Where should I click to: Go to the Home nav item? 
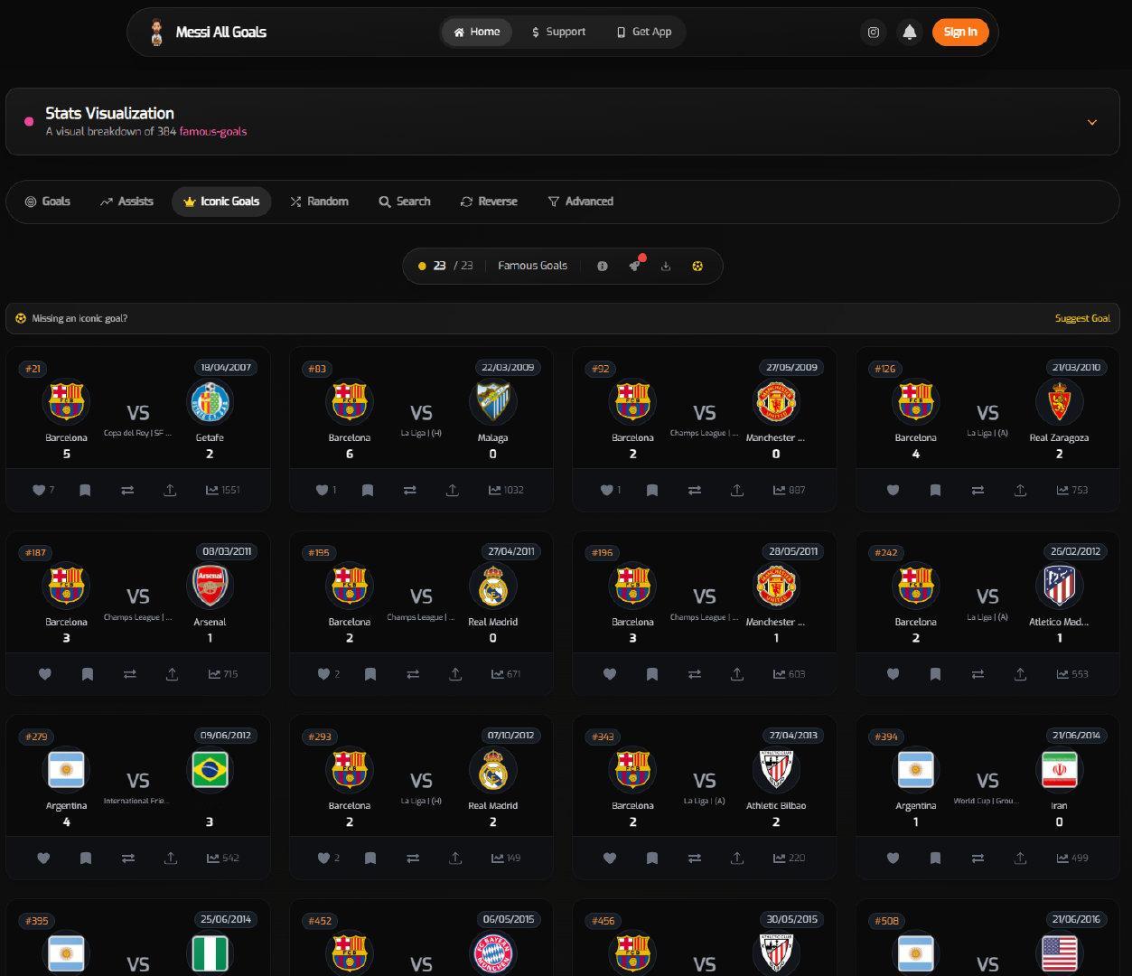coord(476,32)
